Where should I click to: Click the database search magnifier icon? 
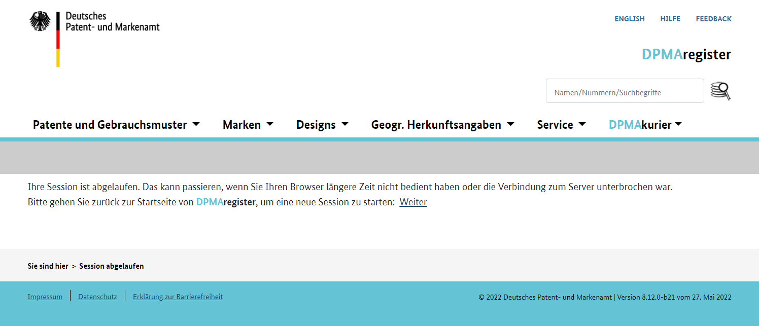click(720, 91)
